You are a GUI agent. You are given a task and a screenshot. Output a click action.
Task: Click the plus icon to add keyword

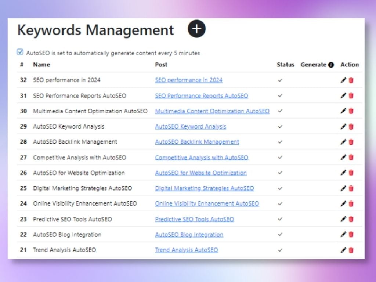pos(197,29)
